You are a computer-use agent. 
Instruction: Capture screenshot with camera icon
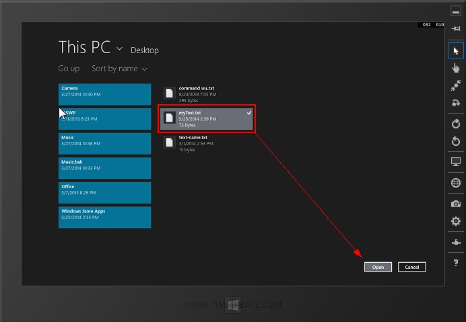click(456, 203)
